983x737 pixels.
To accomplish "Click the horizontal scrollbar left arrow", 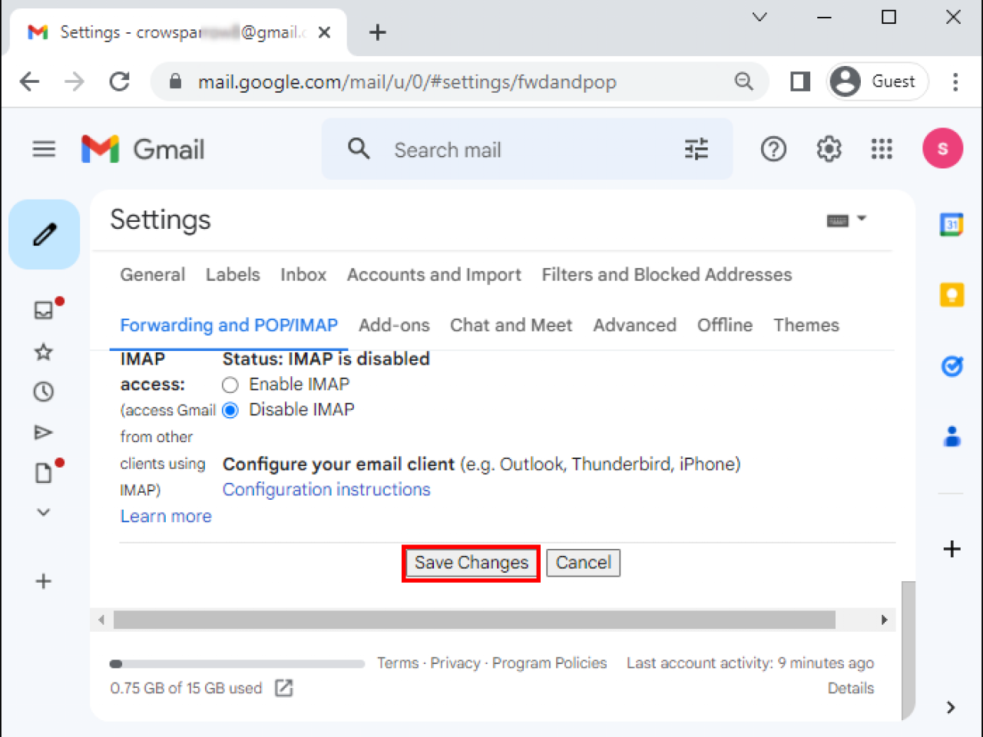I will click(101, 620).
